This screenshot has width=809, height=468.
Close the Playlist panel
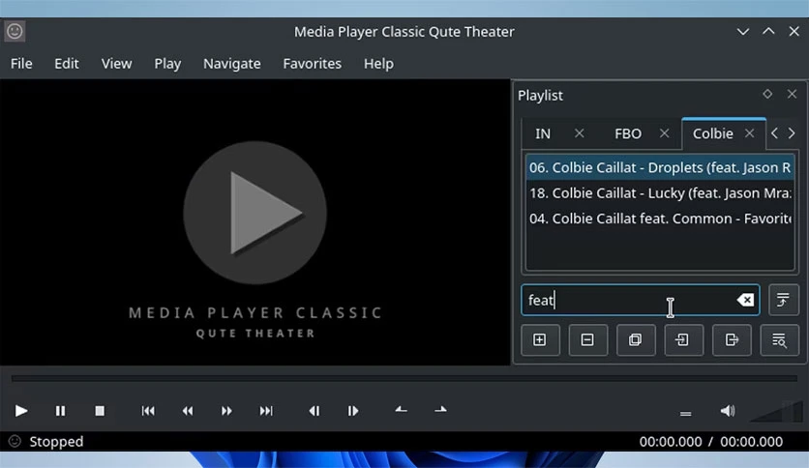pyautogui.click(x=792, y=94)
